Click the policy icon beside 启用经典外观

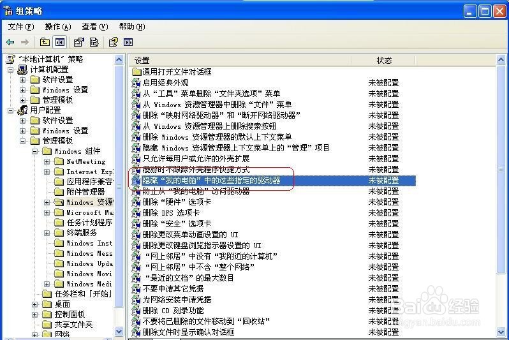136,83
